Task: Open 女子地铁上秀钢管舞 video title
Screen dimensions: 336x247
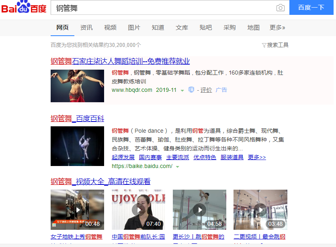Action: tap(76, 237)
